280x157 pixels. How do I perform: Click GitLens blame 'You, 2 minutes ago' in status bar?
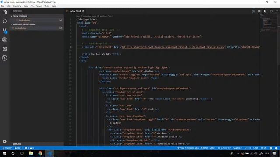point(188,148)
